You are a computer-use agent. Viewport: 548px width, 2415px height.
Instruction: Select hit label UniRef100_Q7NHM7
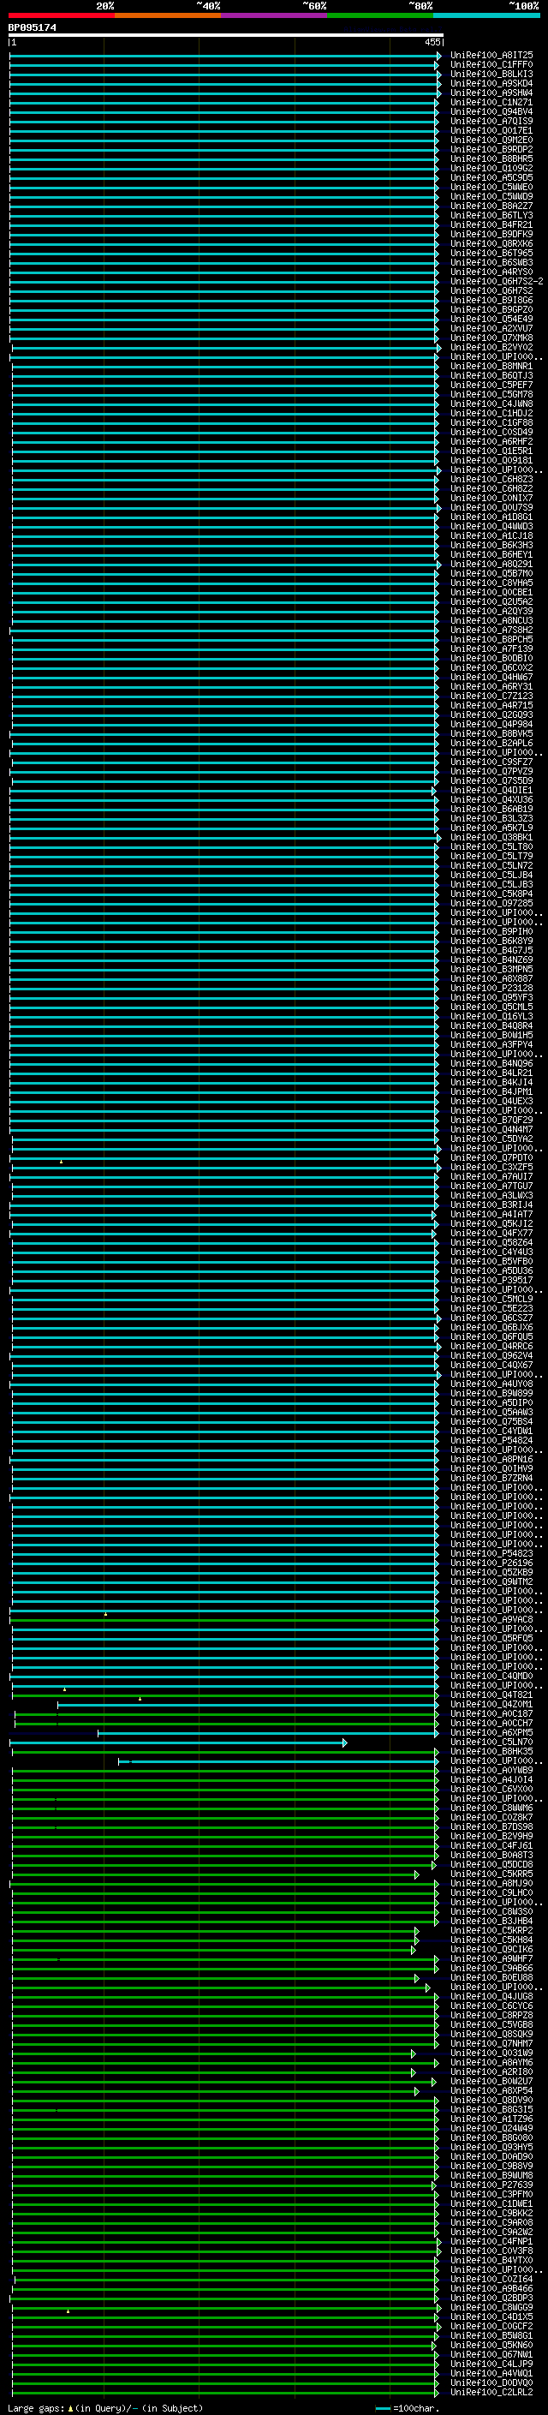pyautogui.click(x=491, y=2044)
